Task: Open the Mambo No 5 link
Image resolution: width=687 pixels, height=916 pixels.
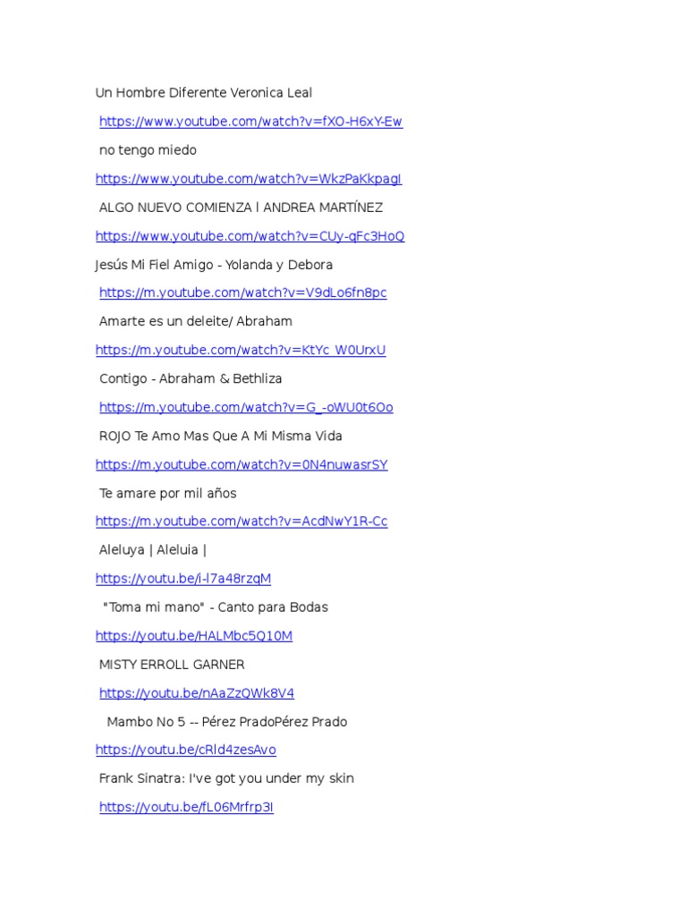Action: click(x=186, y=750)
